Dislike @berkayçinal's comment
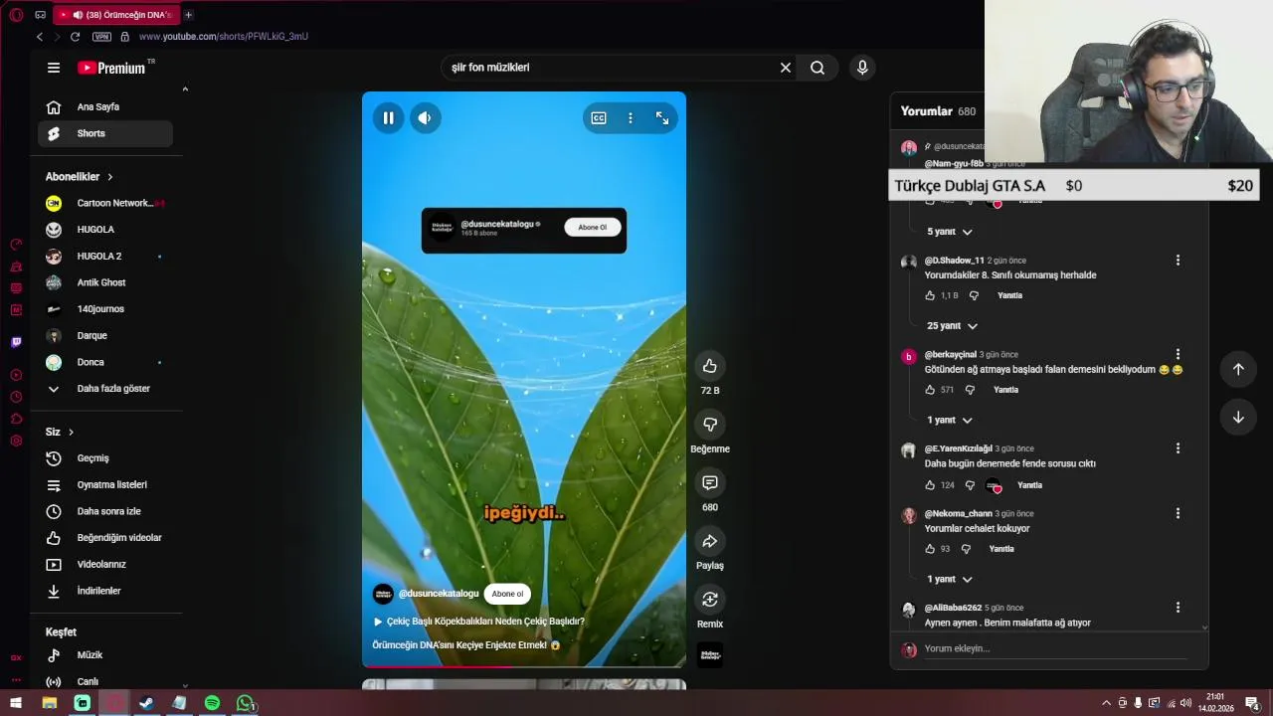This screenshot has width=1273, height=716. tap(970, 390)
